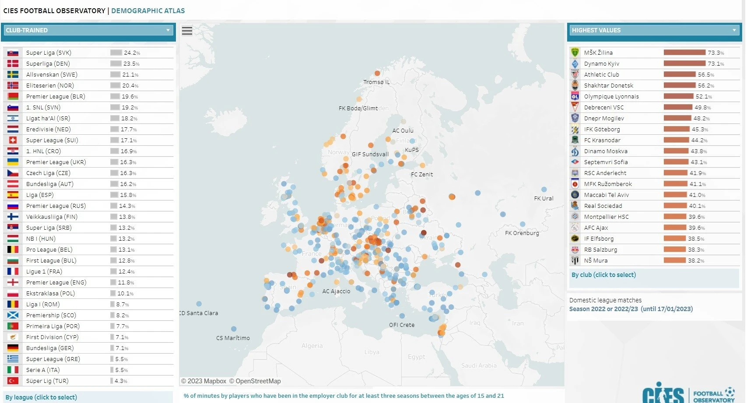747x403 pixels.
Task: Open the 2023 Mapbox attribution link
Action: (x=204, y=381)
